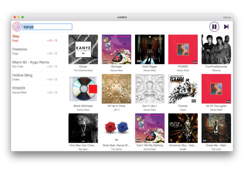Open the Dance label in the title bar

tap(227, 17)
